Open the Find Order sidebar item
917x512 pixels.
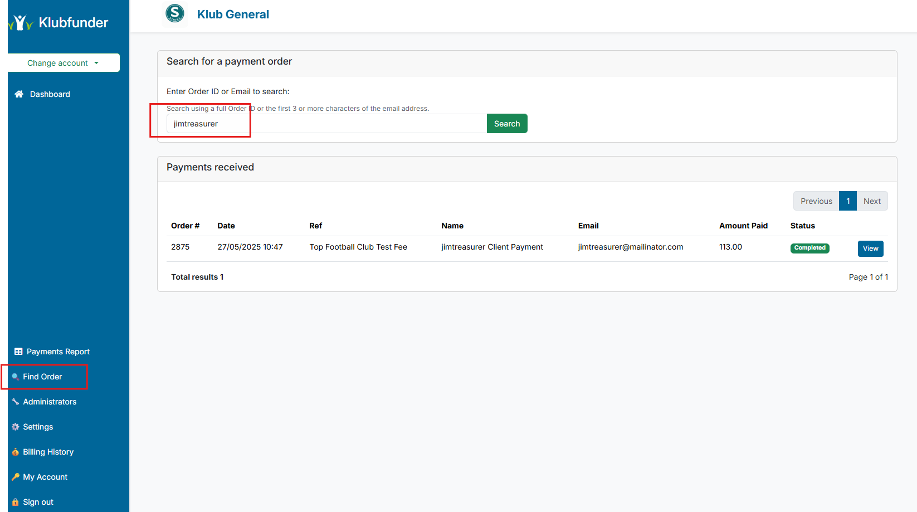coord(42,377)
